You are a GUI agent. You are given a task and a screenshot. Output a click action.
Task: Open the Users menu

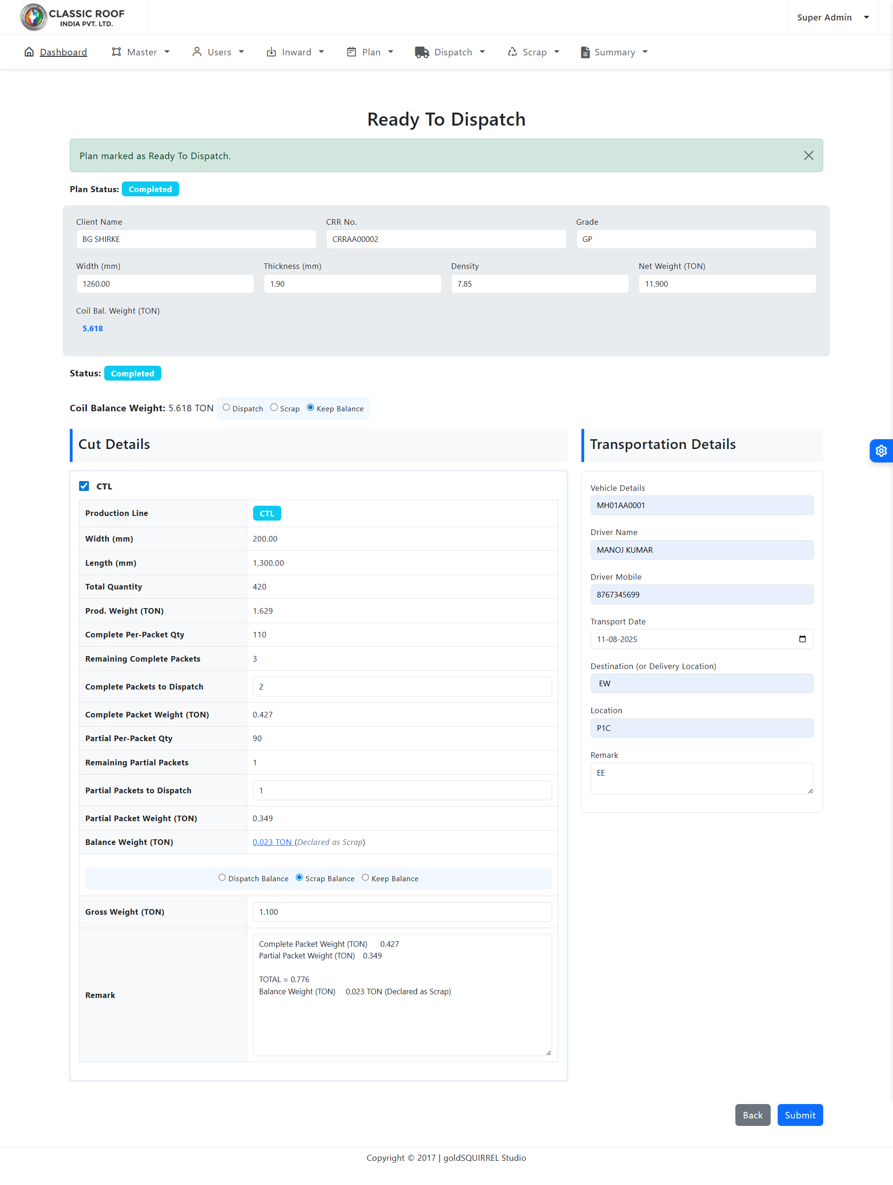tap(219, 52)
